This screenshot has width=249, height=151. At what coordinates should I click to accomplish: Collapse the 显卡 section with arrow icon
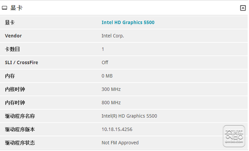[243, 8]
